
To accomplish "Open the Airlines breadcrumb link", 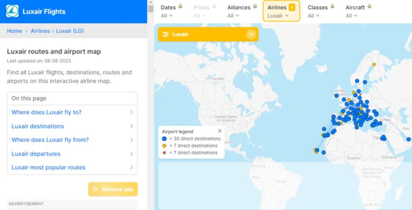I will tap(40, 31).
